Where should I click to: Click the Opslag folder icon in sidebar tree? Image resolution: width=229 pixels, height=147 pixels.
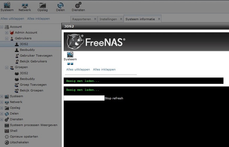click(7, 108)
